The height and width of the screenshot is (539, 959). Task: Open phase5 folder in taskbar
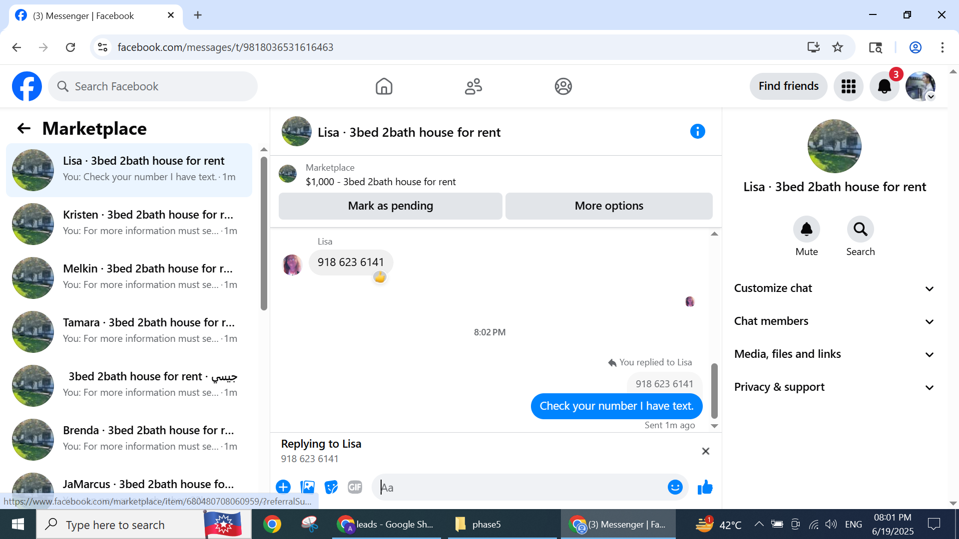pyautogui.click(x=501, y=524)
